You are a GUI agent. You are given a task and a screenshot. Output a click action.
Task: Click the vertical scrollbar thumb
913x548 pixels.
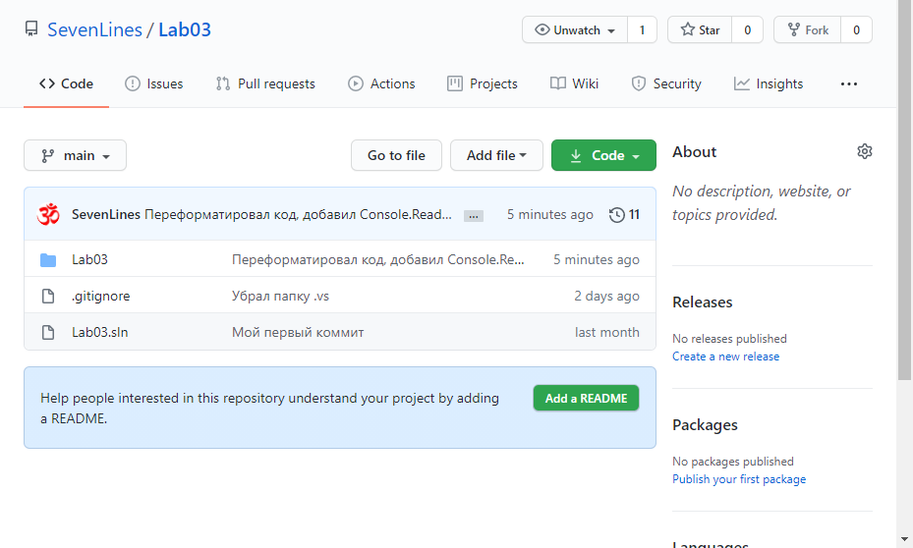click(904, 192)
